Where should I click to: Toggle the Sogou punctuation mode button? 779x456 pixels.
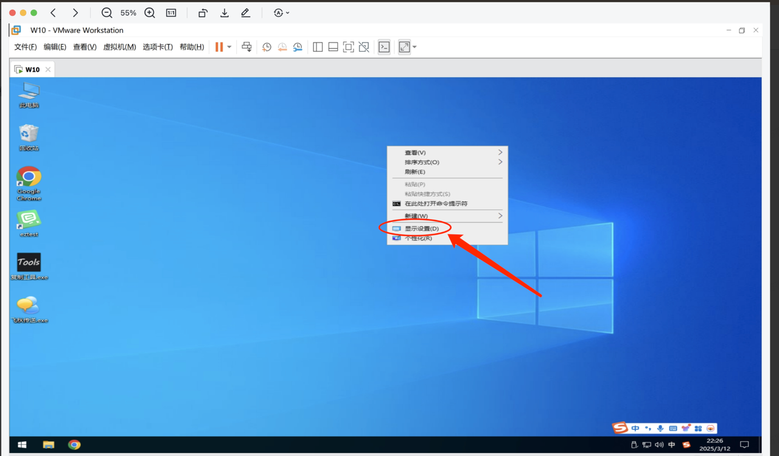(648, 429)
